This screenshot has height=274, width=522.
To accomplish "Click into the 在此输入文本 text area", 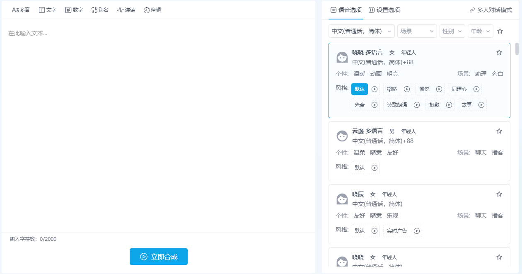I will (x=158, y=126).
